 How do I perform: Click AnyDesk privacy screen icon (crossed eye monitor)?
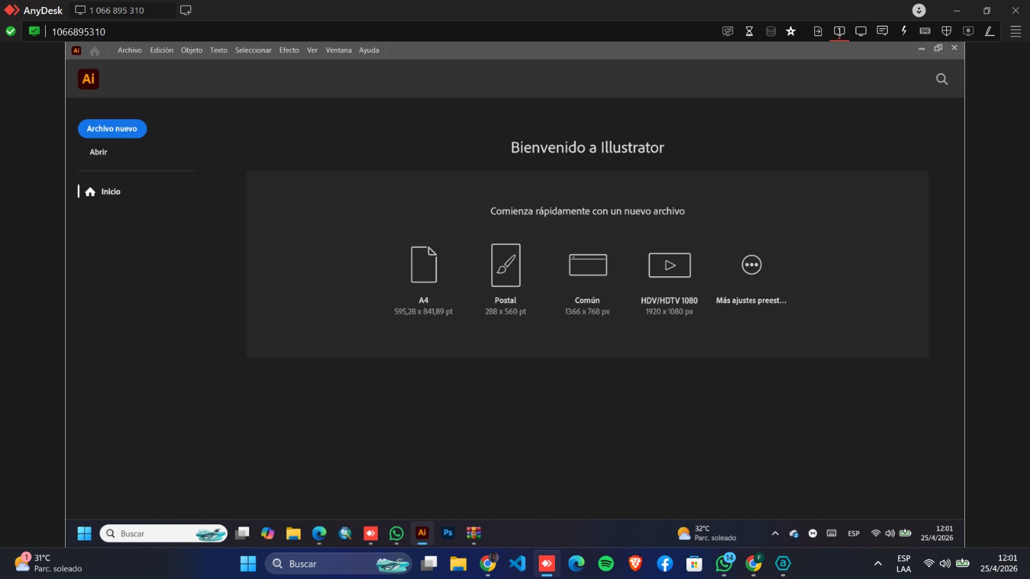coord(728,31)
